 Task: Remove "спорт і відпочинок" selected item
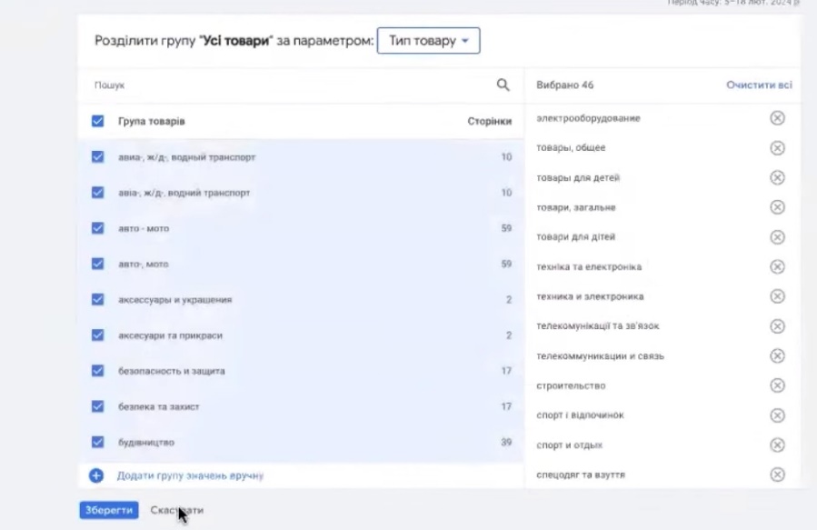click(777, 415)
